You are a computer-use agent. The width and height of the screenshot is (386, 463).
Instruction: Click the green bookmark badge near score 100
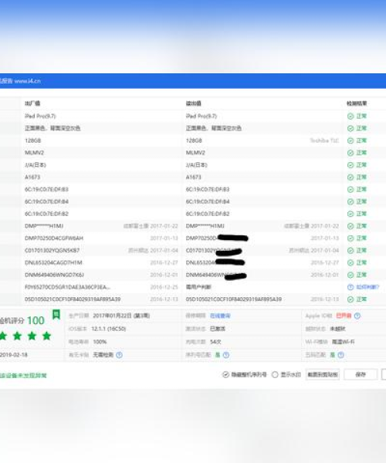(x=56, y=315)
